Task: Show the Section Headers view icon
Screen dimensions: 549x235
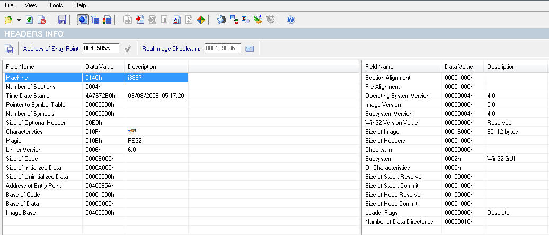Action: click(107, 20)
